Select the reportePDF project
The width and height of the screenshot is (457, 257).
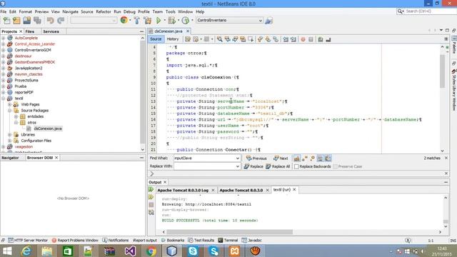(x=24, y=92)
